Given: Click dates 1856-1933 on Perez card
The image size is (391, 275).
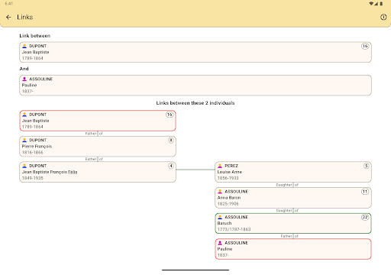Looking at the screenshot, I should [228, 178].
